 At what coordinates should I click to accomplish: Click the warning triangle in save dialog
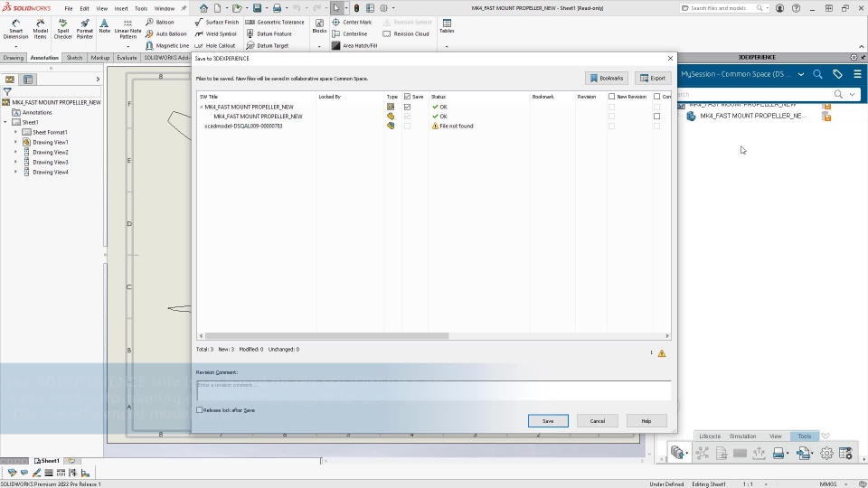coord(662,353)
